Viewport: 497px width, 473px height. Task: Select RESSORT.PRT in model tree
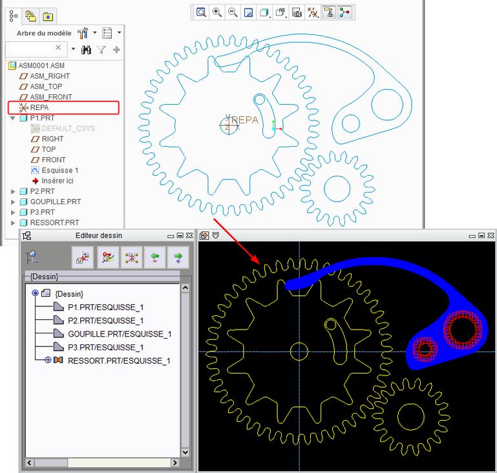(x=54, y=222)
